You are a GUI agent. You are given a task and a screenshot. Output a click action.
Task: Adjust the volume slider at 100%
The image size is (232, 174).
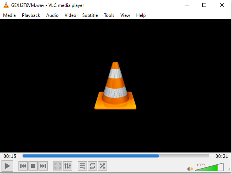[209, 167]
